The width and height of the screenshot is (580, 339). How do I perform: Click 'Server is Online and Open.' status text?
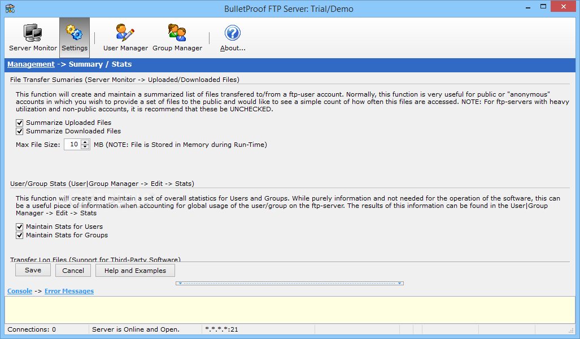[x=136, y=329]
